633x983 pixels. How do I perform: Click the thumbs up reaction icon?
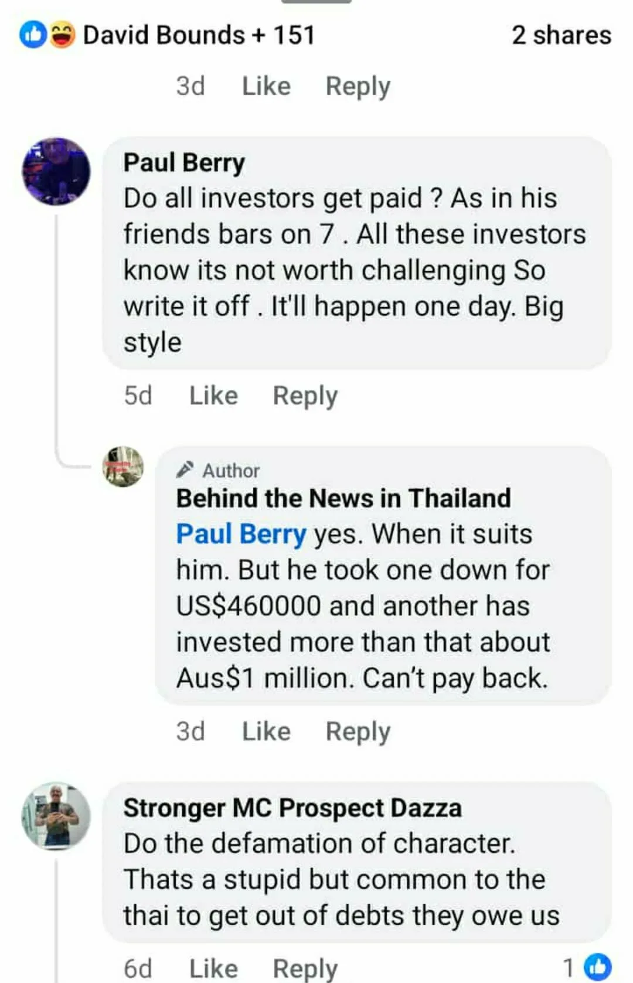click(x=33, y=33)
